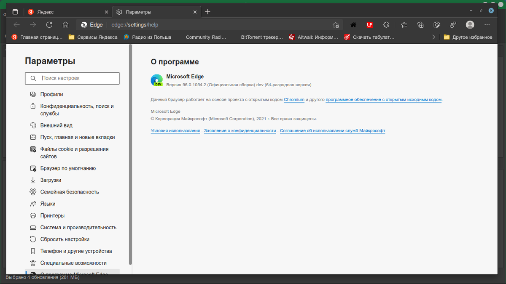Open the profile avatar menu
Viewport: 506px width, 284px height.
tap(470, 25)
